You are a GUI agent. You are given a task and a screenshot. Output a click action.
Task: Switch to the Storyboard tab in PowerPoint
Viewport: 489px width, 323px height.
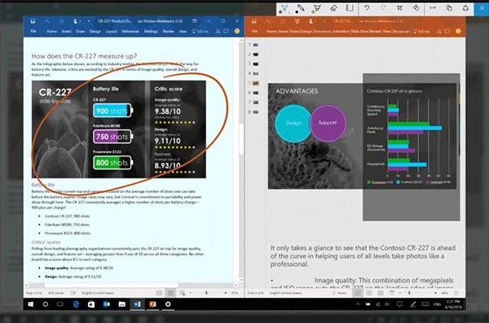(400, 31)
